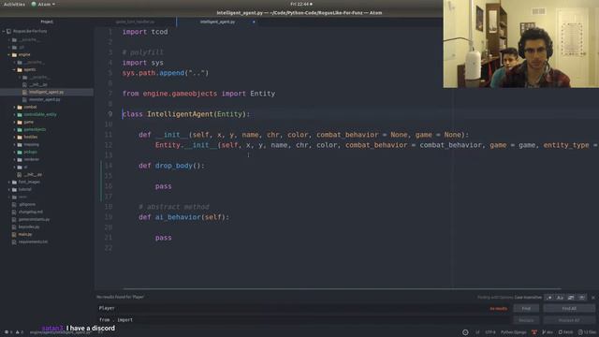Click the Replace button

(x=526, y=320)
